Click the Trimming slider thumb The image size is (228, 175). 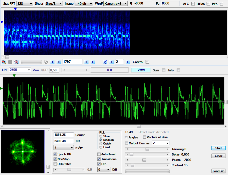(x=147, y=149)
